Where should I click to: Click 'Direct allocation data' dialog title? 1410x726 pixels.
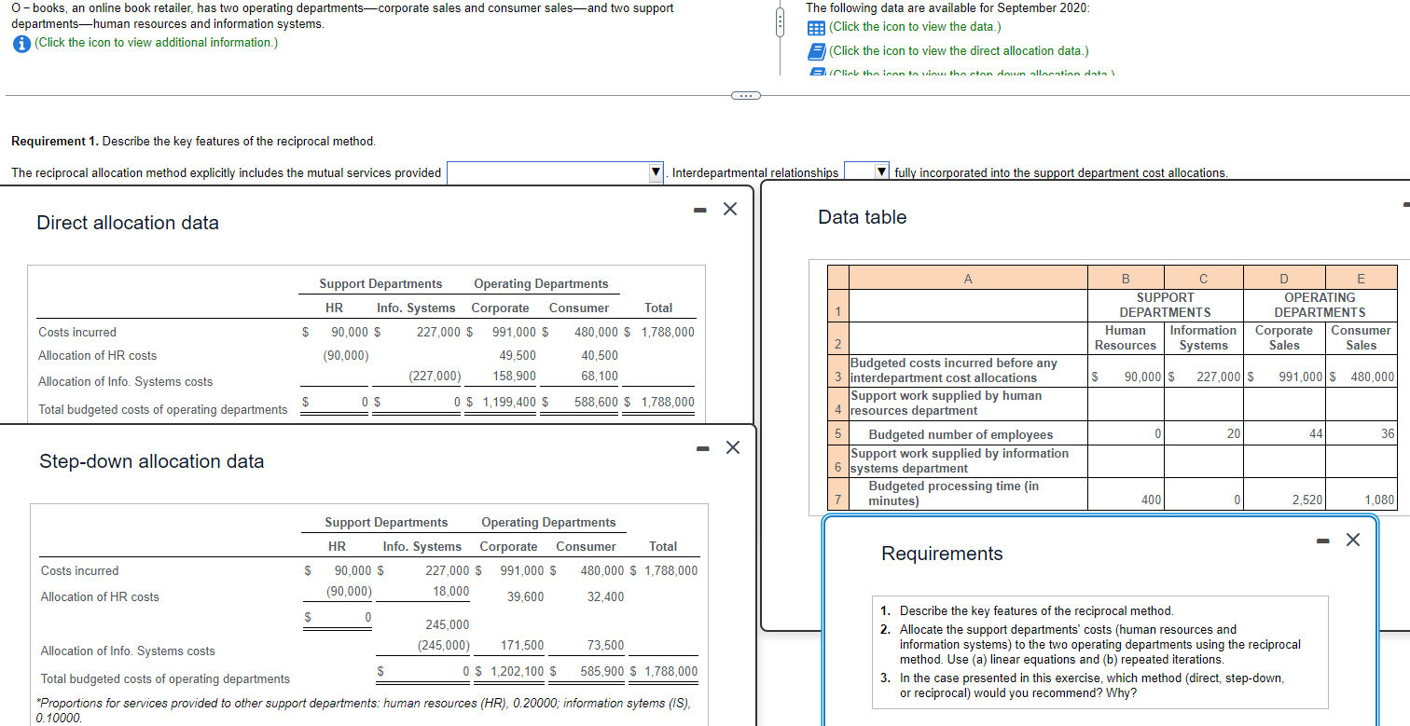pyautogui.click(x=128, y=223)
